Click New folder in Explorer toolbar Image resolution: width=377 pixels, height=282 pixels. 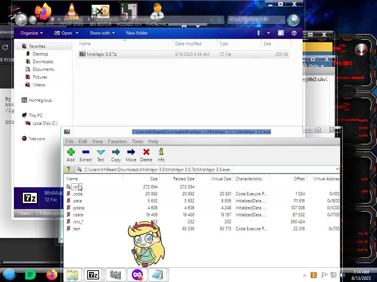point(137,33)
